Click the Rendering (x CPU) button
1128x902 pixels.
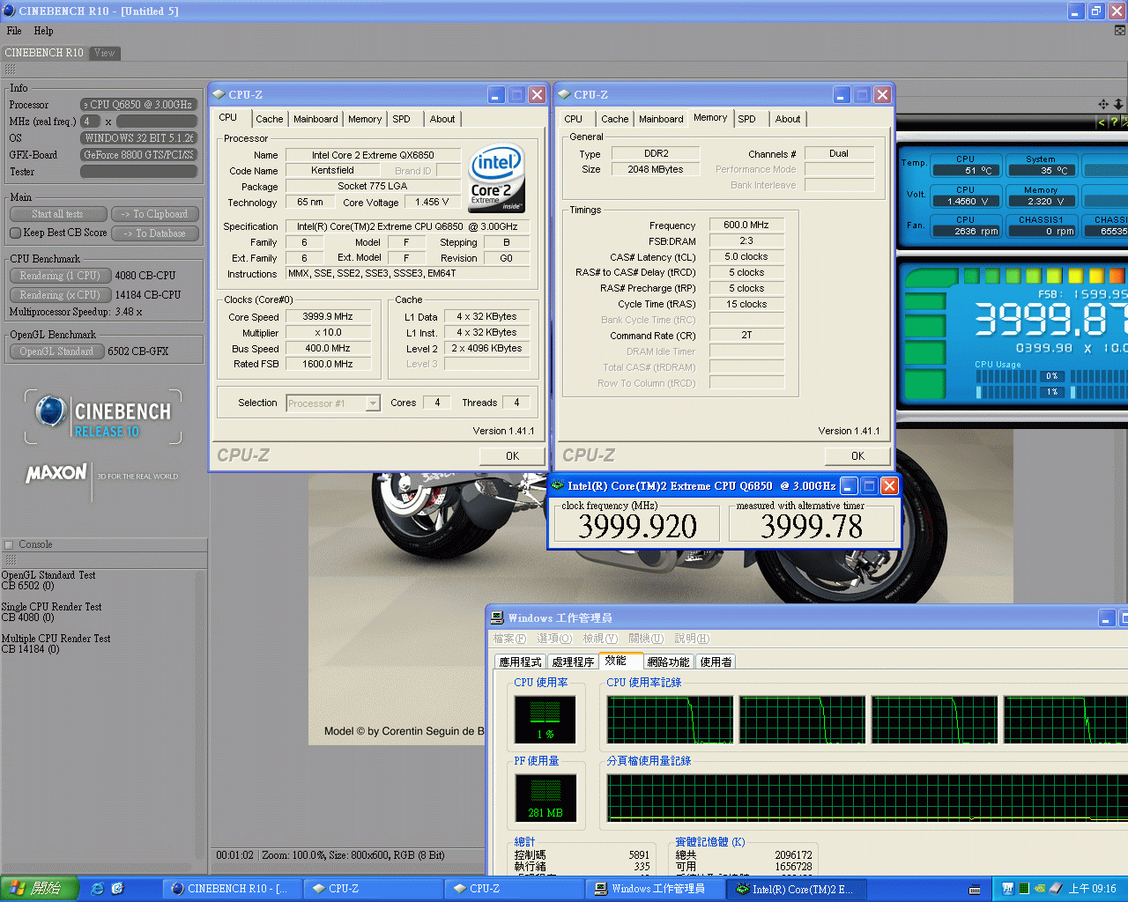[x=60, y=295]
